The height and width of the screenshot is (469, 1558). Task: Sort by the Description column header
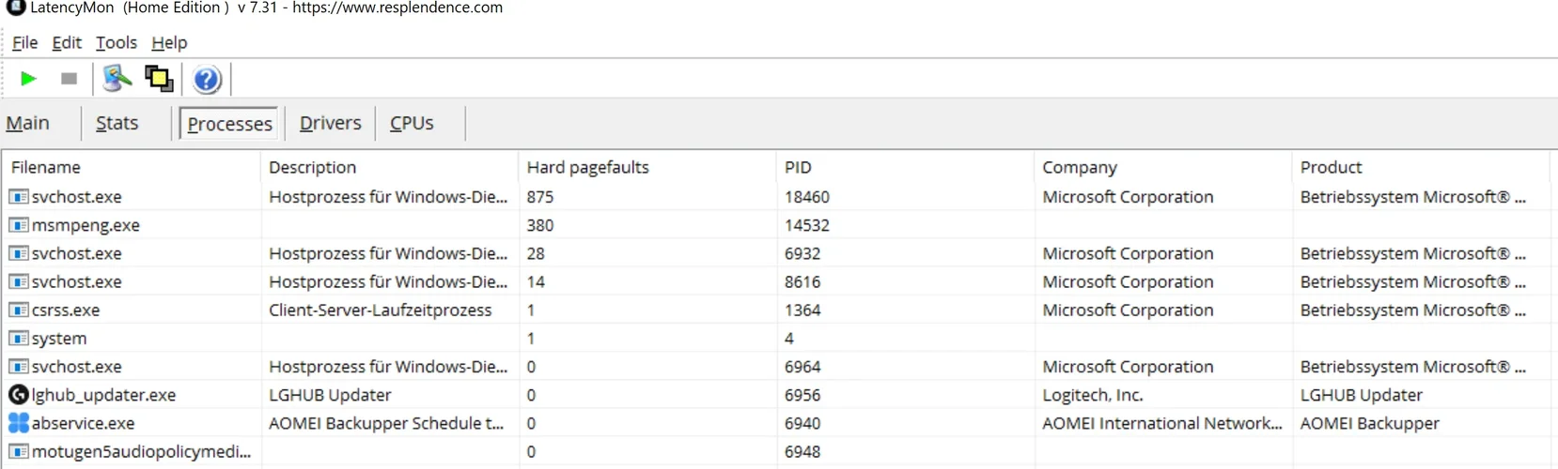point(389,167)
